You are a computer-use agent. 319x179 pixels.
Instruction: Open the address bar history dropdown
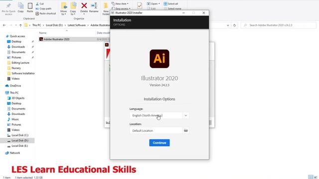[228, 25]
